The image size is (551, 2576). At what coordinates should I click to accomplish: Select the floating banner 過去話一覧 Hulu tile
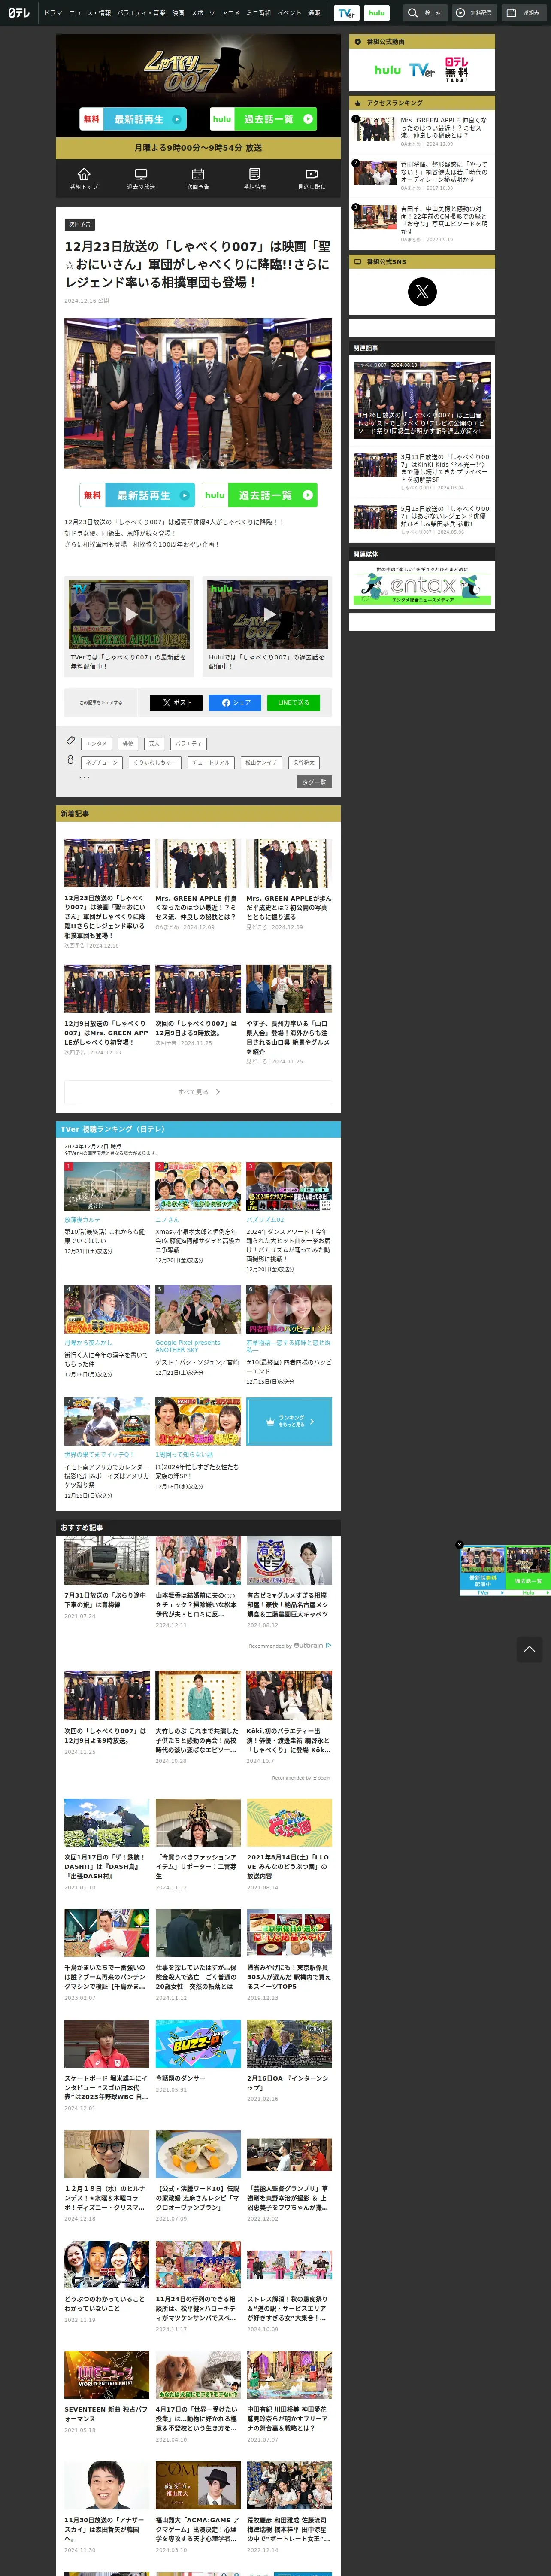point(528,1571)
